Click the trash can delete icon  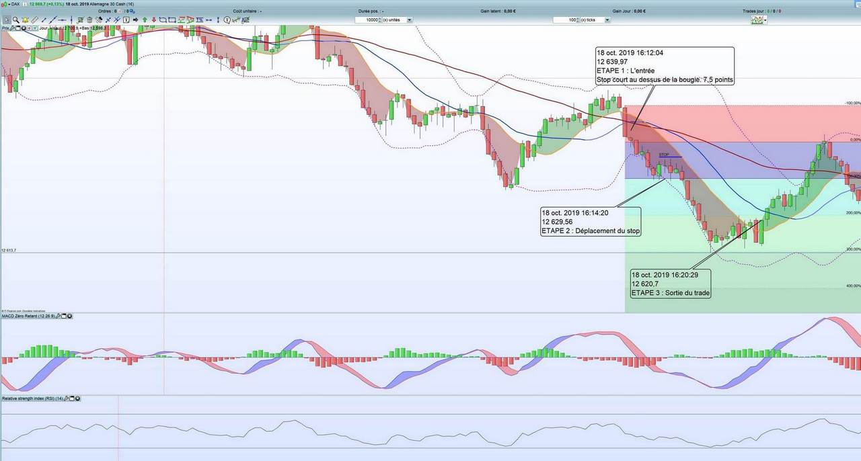(x=89, y=20)
